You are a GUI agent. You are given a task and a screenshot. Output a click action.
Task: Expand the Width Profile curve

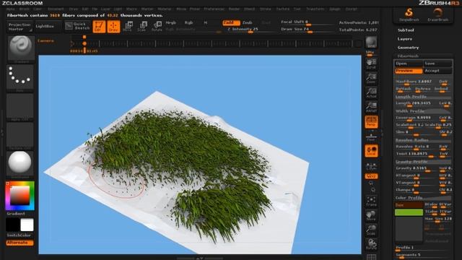tap(423, 111)
